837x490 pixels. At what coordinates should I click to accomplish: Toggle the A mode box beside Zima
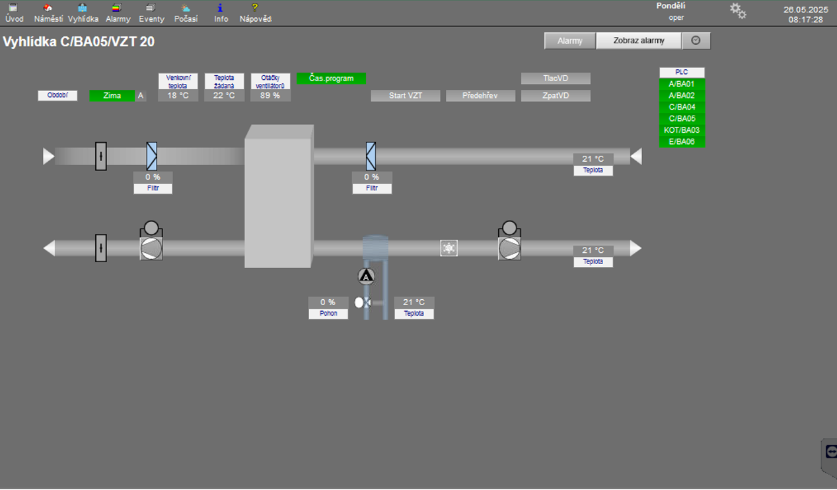[x=141, y=96]
